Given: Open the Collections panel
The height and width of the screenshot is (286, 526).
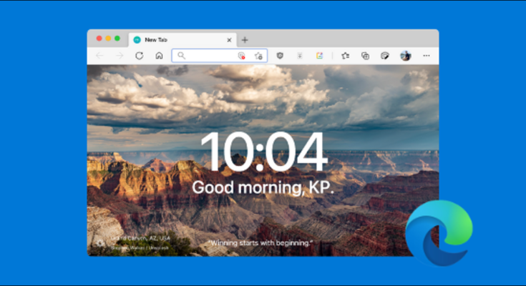Looking at the screenshot, I should 366,55.
